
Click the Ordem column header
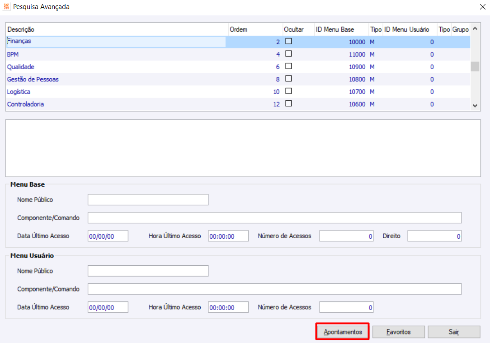[256, 29]
